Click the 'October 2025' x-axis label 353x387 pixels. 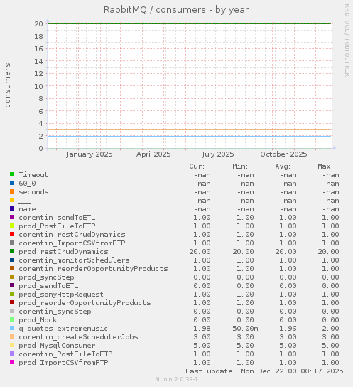(x=283, y=154)
